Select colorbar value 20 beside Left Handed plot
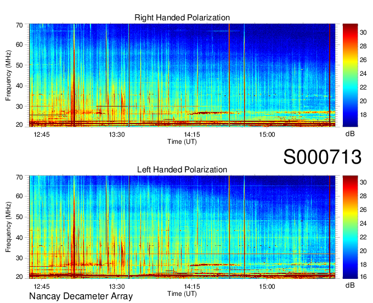This screenshot has height=303, width=373. point(363,251)
